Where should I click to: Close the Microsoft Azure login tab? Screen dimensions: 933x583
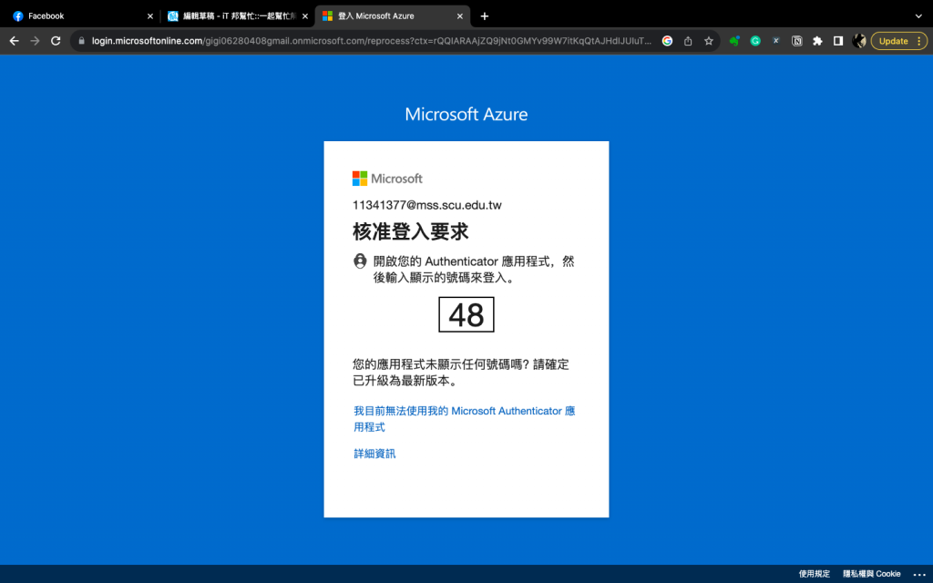pyautogui.click(x=459, y=16)
